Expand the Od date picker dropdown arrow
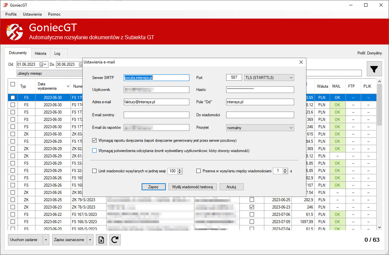This screenshot has width=389, height=255. [x=45, y=64]
